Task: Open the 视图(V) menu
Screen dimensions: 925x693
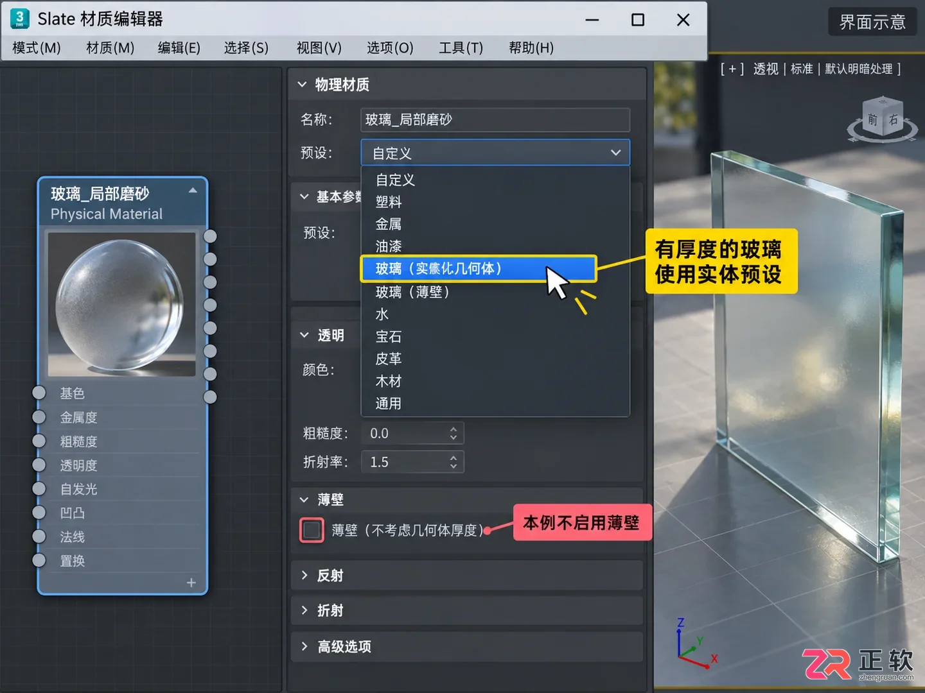Action: pyautogui.click(x=319, y=48)
